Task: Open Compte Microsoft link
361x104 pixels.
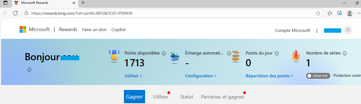Action: 292,31
